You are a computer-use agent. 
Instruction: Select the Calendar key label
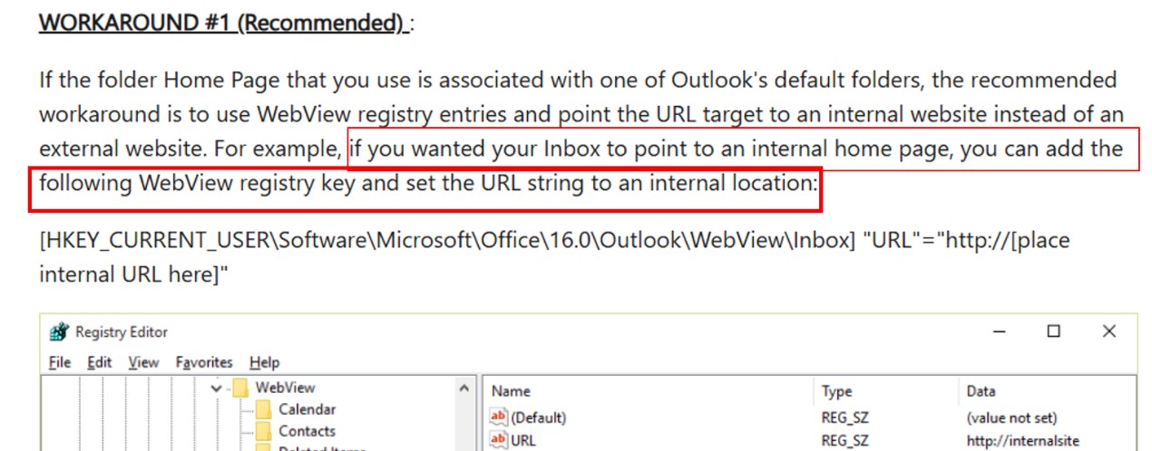[307, 409]
